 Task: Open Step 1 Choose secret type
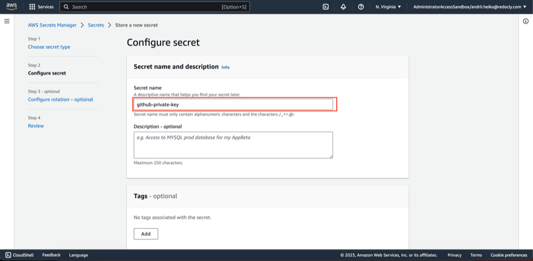click(49, 47)
